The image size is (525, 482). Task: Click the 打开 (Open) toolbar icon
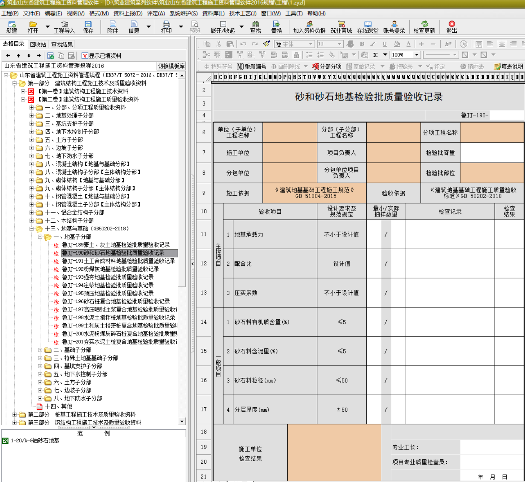click(33, 27)
